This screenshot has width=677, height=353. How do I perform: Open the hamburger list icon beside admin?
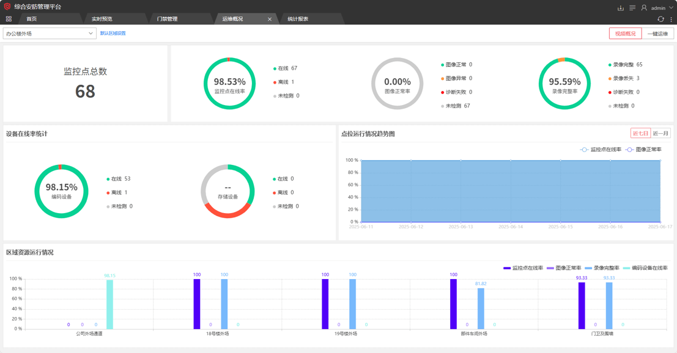coord(632,8)
